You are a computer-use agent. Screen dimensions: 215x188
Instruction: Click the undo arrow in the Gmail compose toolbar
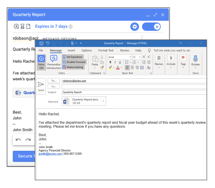point(18,140)
